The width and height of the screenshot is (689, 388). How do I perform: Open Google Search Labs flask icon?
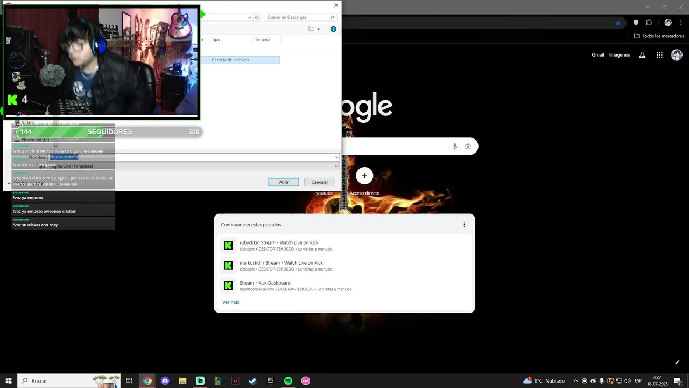coord(642,55)
